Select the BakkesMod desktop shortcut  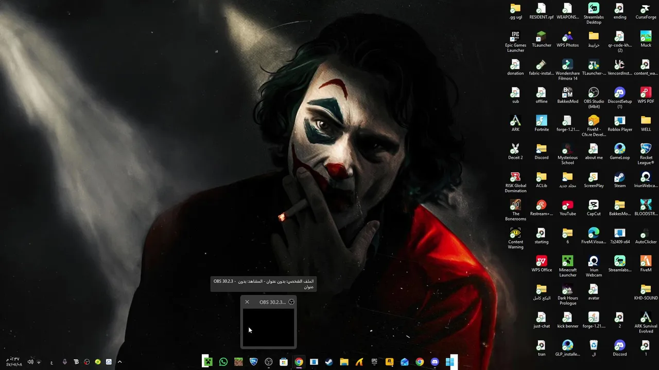point(567,96)
